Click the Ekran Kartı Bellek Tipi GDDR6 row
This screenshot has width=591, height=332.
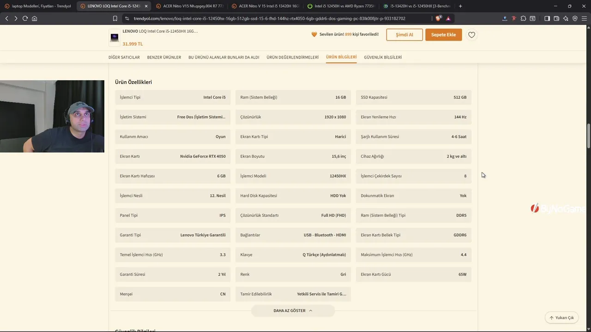pos(414,235)
